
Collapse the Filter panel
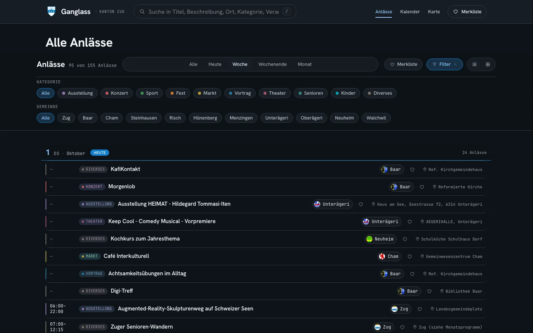point(445,64)
